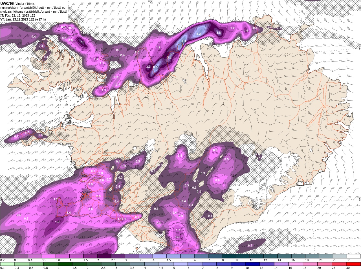Click the 3.7 snowfall value on map
Image resolution: width=361 pixels, height=270 pixels.
click(172, 54)
